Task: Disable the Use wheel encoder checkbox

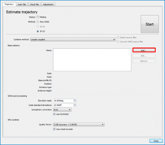Action: coord(54,129)
